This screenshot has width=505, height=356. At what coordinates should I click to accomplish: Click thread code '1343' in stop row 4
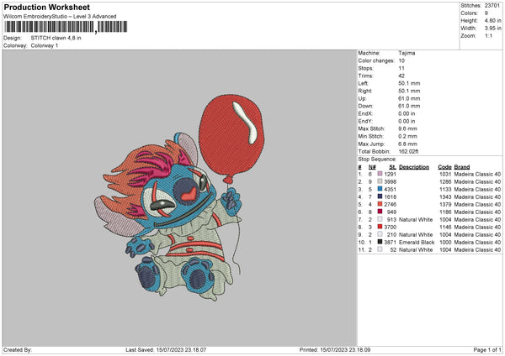click(445, 196)
